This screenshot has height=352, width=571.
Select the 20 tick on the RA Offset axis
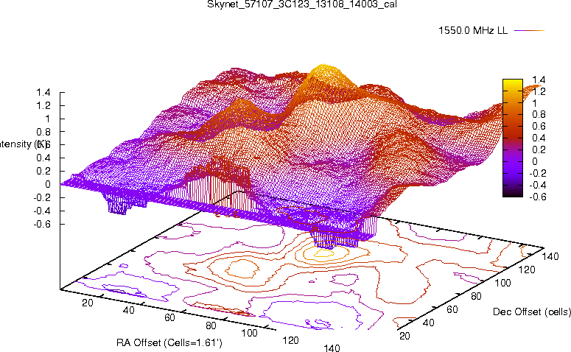coord(88,303)
